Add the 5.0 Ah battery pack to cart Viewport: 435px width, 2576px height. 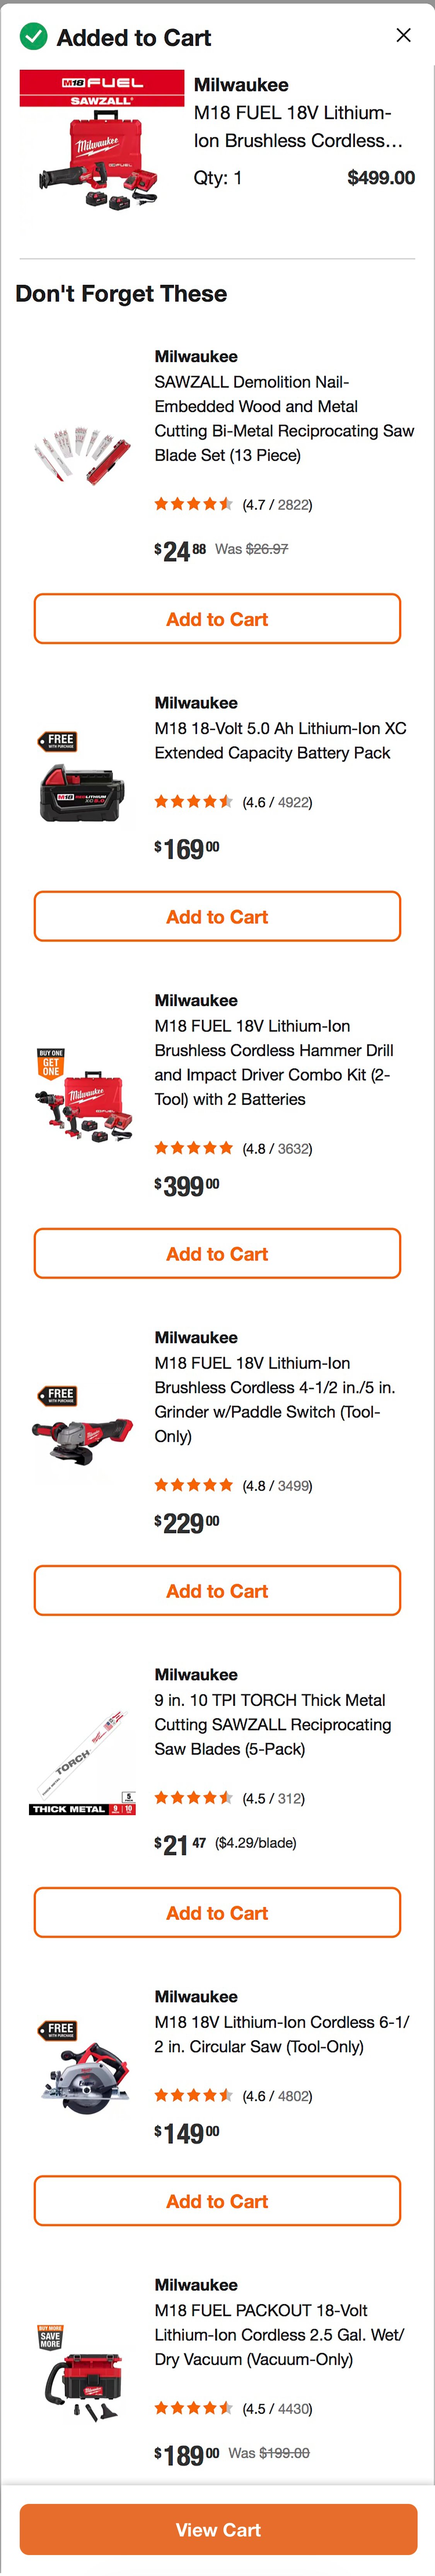click(217, 916)
